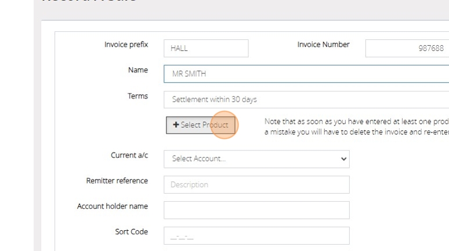Click the note text beside Select Product

point(356,127)
